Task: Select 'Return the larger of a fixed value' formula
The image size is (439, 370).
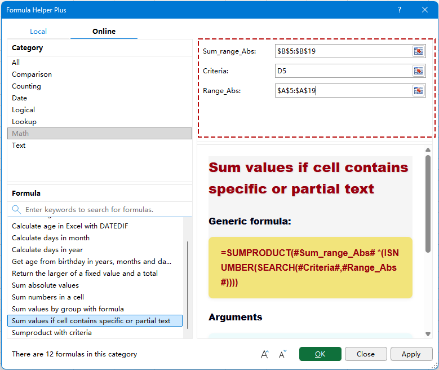Action: [x=95, y=274]
